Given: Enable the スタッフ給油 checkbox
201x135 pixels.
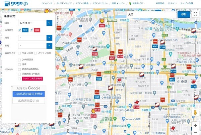Looking at the screenshot, I should click(x=36, y=53).
